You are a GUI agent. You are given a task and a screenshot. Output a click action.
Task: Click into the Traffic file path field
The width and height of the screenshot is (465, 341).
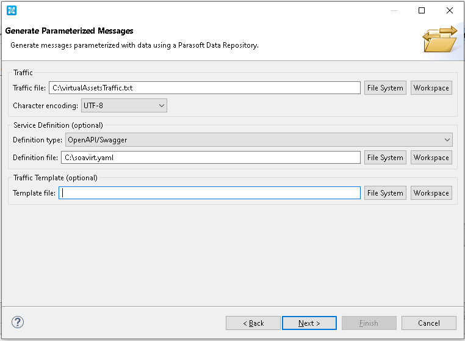(x=204, y=88)
